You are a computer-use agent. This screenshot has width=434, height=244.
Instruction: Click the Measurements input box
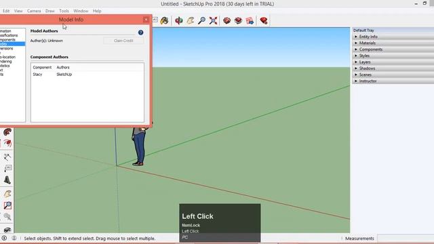406,238
